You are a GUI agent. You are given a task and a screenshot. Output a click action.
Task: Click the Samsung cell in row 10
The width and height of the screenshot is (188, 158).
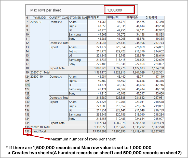pos(78,35)
